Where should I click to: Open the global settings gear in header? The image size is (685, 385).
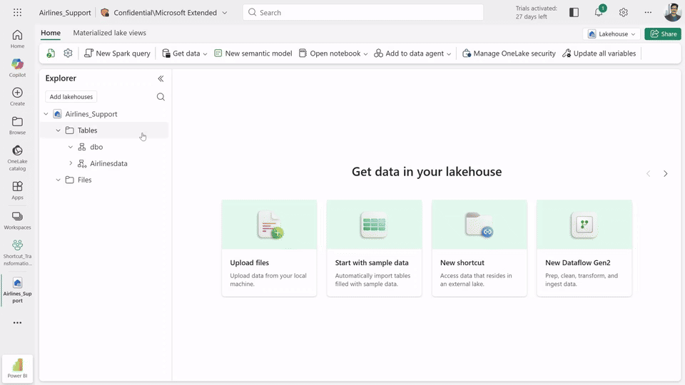click(624, 13)
